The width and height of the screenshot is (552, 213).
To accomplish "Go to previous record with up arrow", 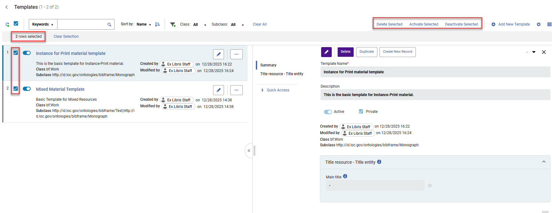I will pyautogui.click(x=527, y=52).
